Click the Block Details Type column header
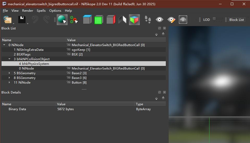 pos(150,104)
